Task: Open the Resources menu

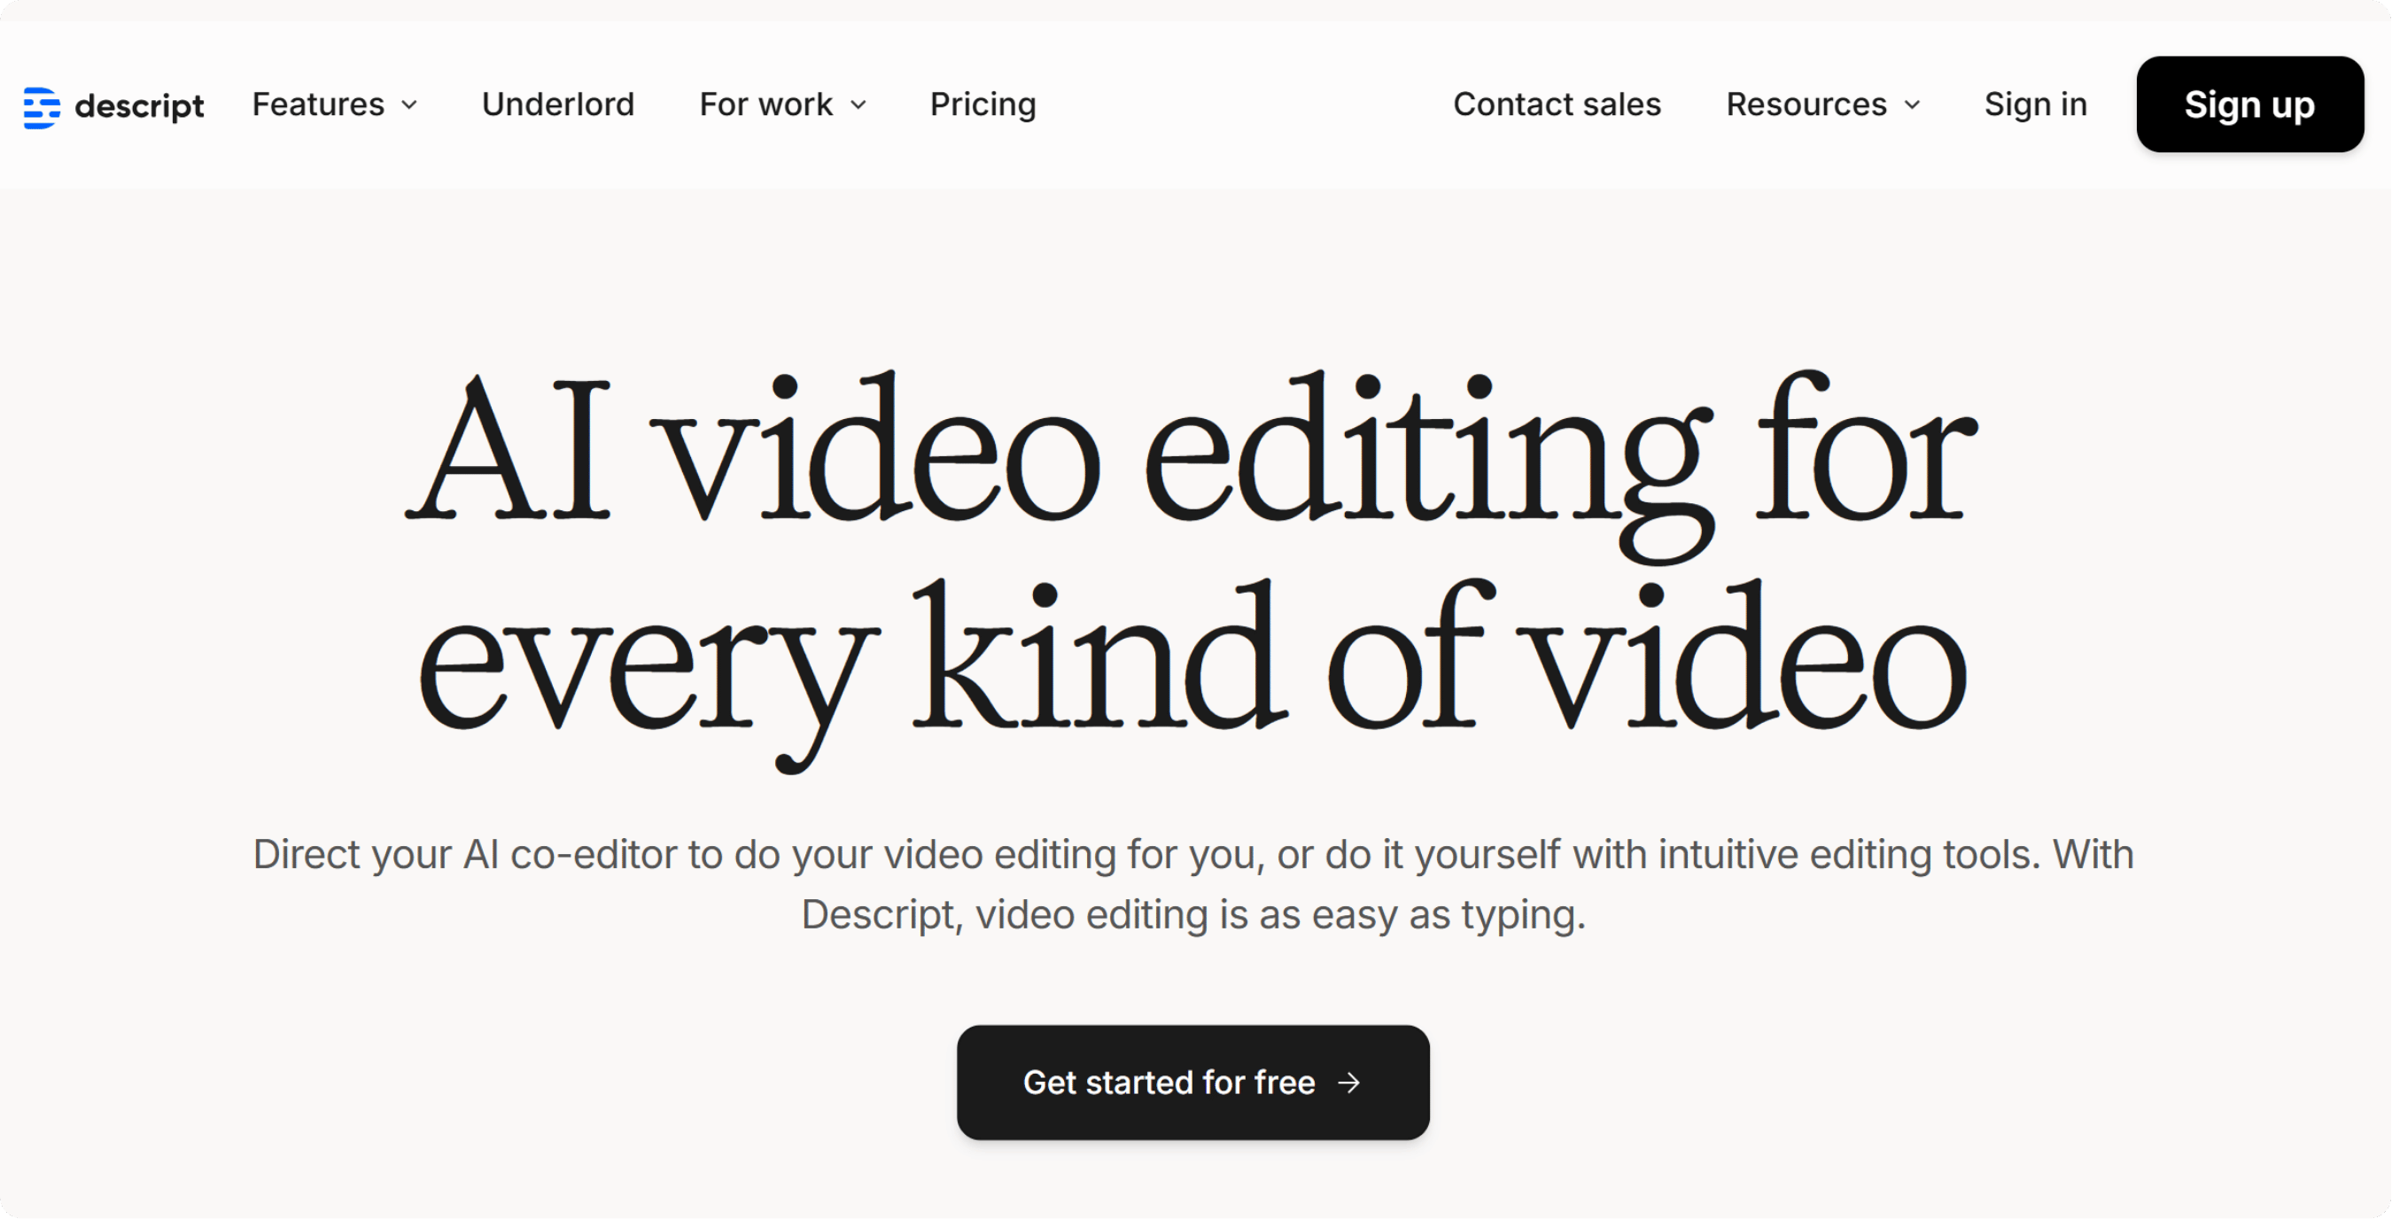Action: (x=1806, y=105)
